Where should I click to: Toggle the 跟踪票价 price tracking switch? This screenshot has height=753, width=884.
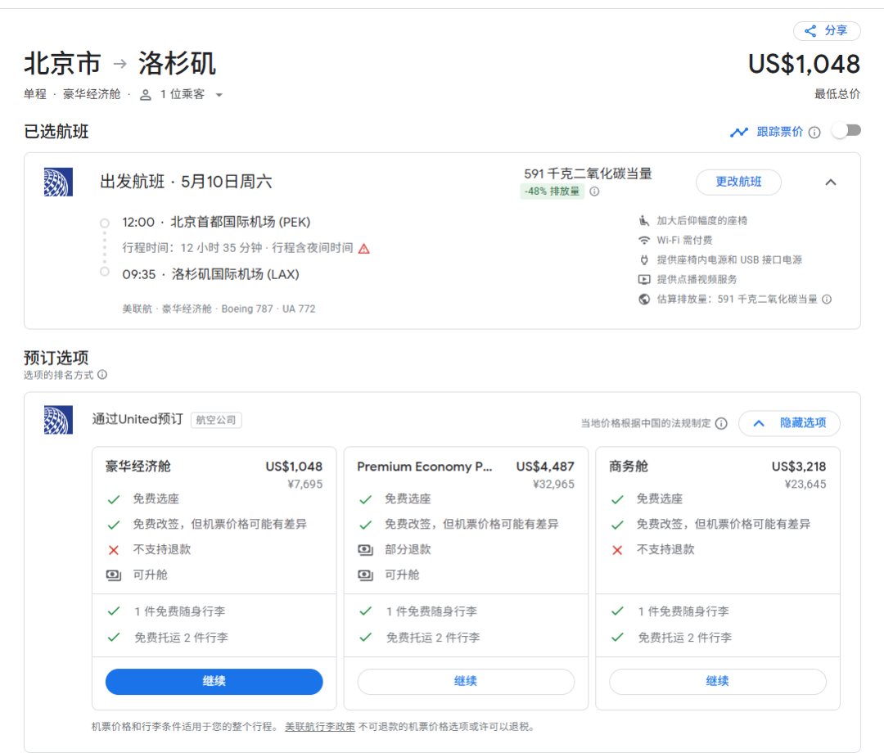tap(846, 131)
